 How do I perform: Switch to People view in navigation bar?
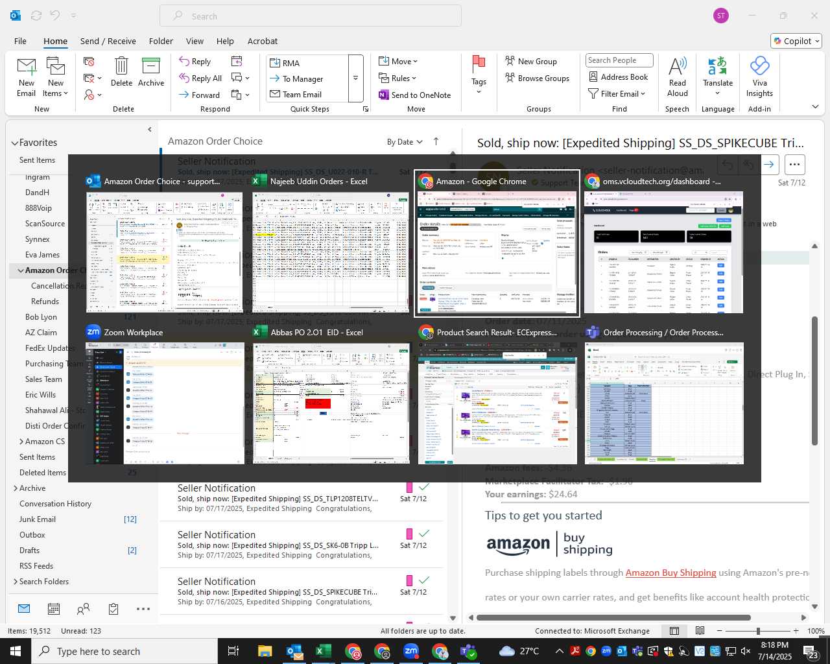(84, 608)
